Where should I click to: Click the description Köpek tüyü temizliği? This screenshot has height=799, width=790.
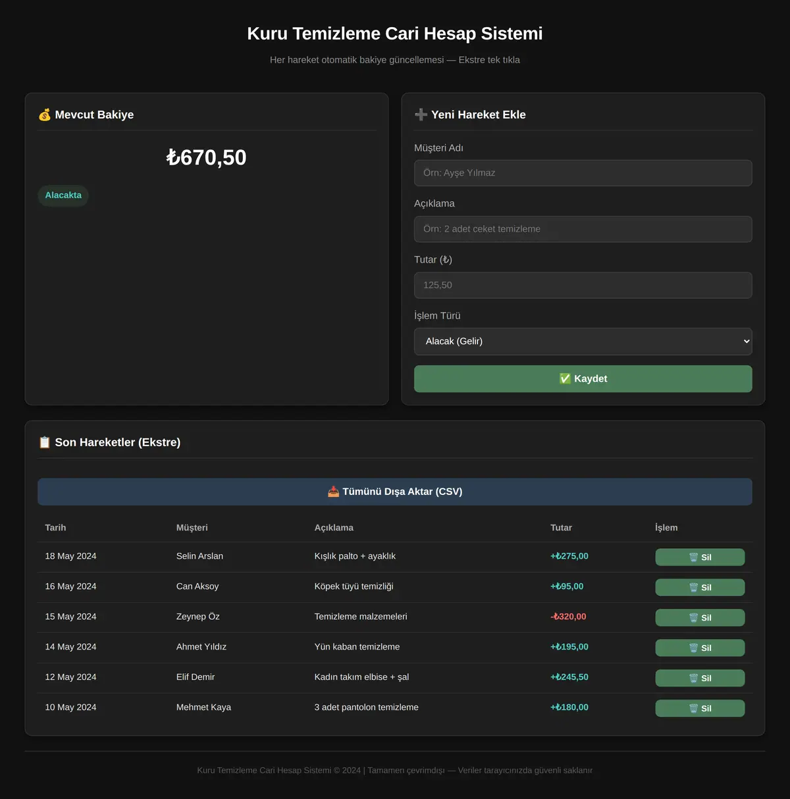[x=354, y=586]
